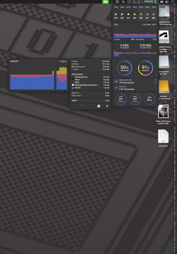Image resolution: width=177 pixels, height=254 pixels.
Task: Click the Memory 81% ring gauge
Action: pos(146,68)
